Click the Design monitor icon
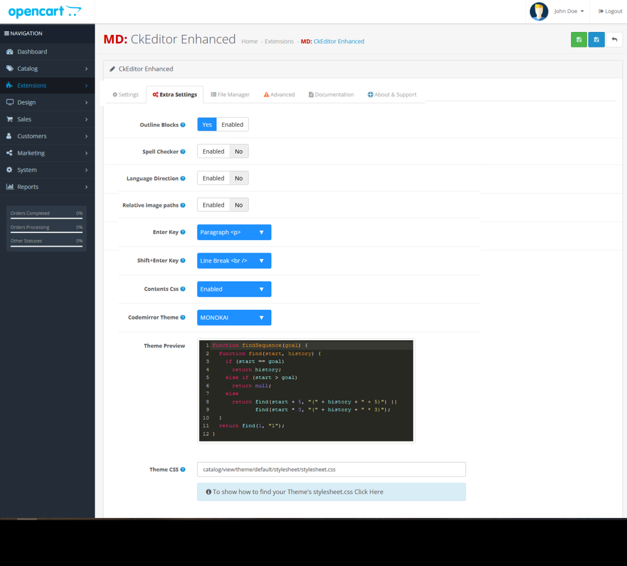The image size is (627, 566). tap(10, 102)
